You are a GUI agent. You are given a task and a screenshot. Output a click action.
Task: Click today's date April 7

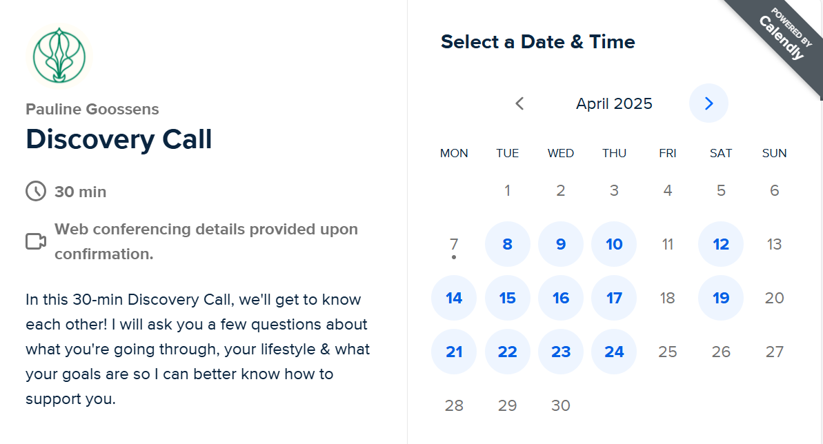click(x=454, y=244)
